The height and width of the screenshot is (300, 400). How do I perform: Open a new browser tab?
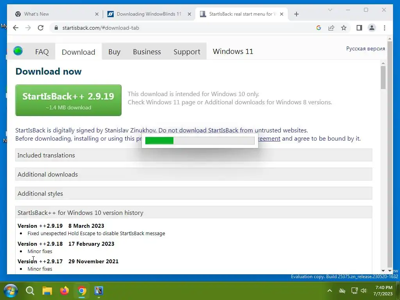pyautogui.click(x=296, y=14)
